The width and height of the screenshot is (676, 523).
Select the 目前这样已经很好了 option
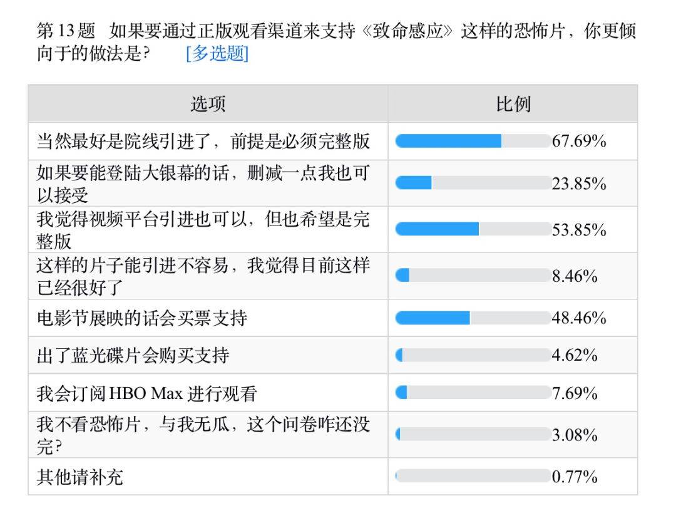(203, 276)
